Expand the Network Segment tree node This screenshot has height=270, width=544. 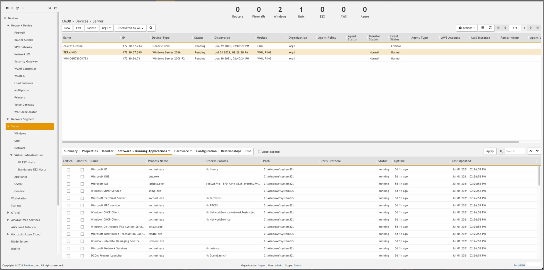8,119
